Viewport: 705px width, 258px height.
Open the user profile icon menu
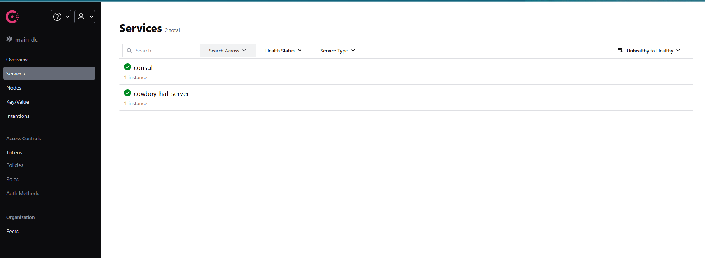point(85,17)
